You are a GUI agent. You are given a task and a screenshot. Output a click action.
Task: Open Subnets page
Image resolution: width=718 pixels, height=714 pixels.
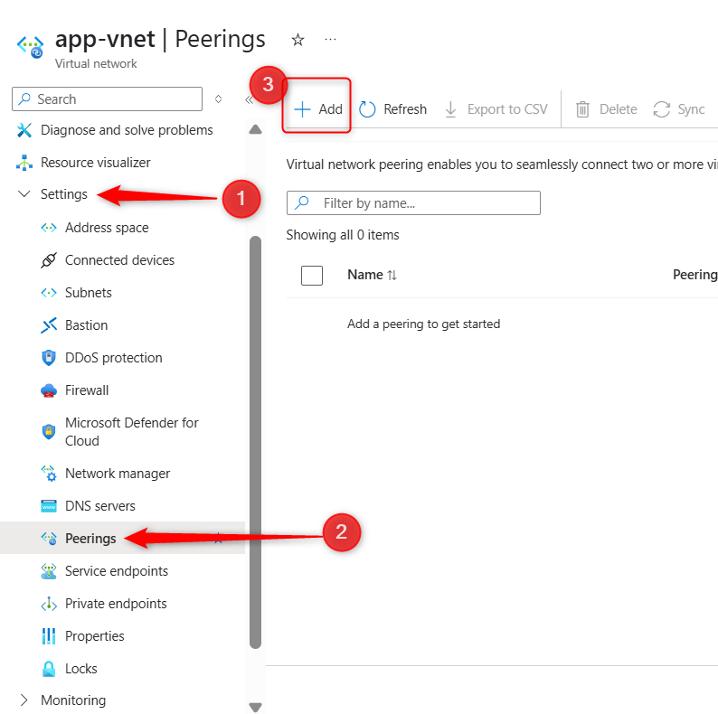pyautogui.click(x=89, y=293)
